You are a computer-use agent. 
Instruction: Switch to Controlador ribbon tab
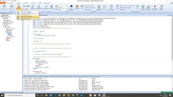pyautogui.click(x=33, y=3)
